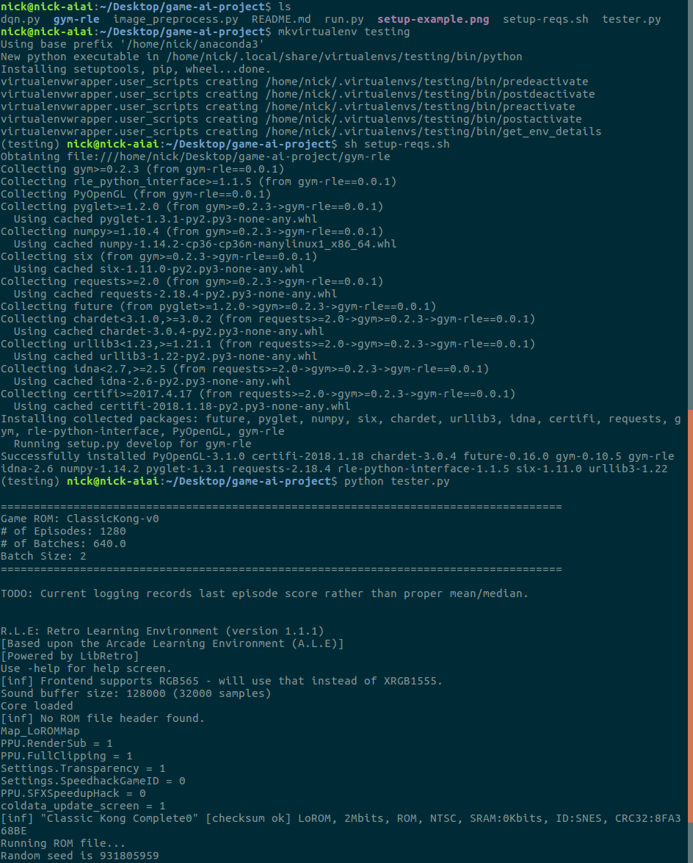The image size is (693, 863).
Task: Click 'Installing setuptools, pip, wheel...done.'
Action: pyautogui.click(x=136, y=69)
